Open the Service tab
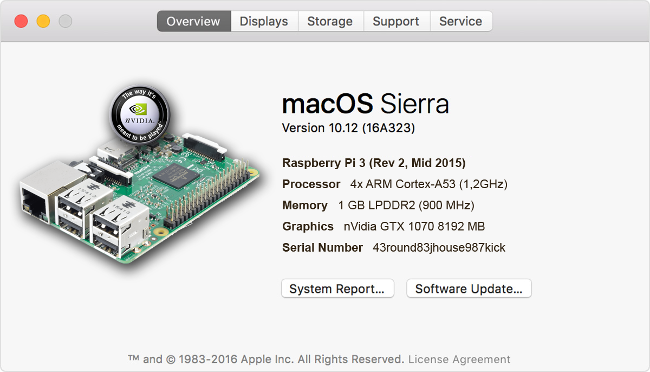 [460, 22]
